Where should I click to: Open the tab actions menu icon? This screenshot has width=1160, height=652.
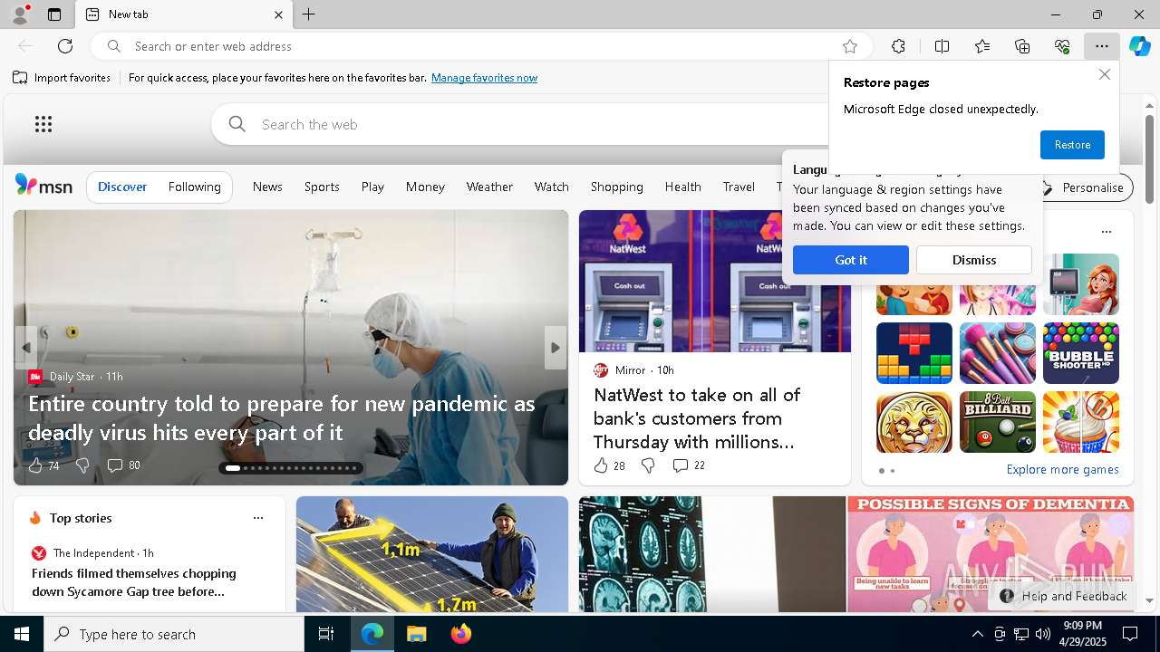click(x=54, y=14)
